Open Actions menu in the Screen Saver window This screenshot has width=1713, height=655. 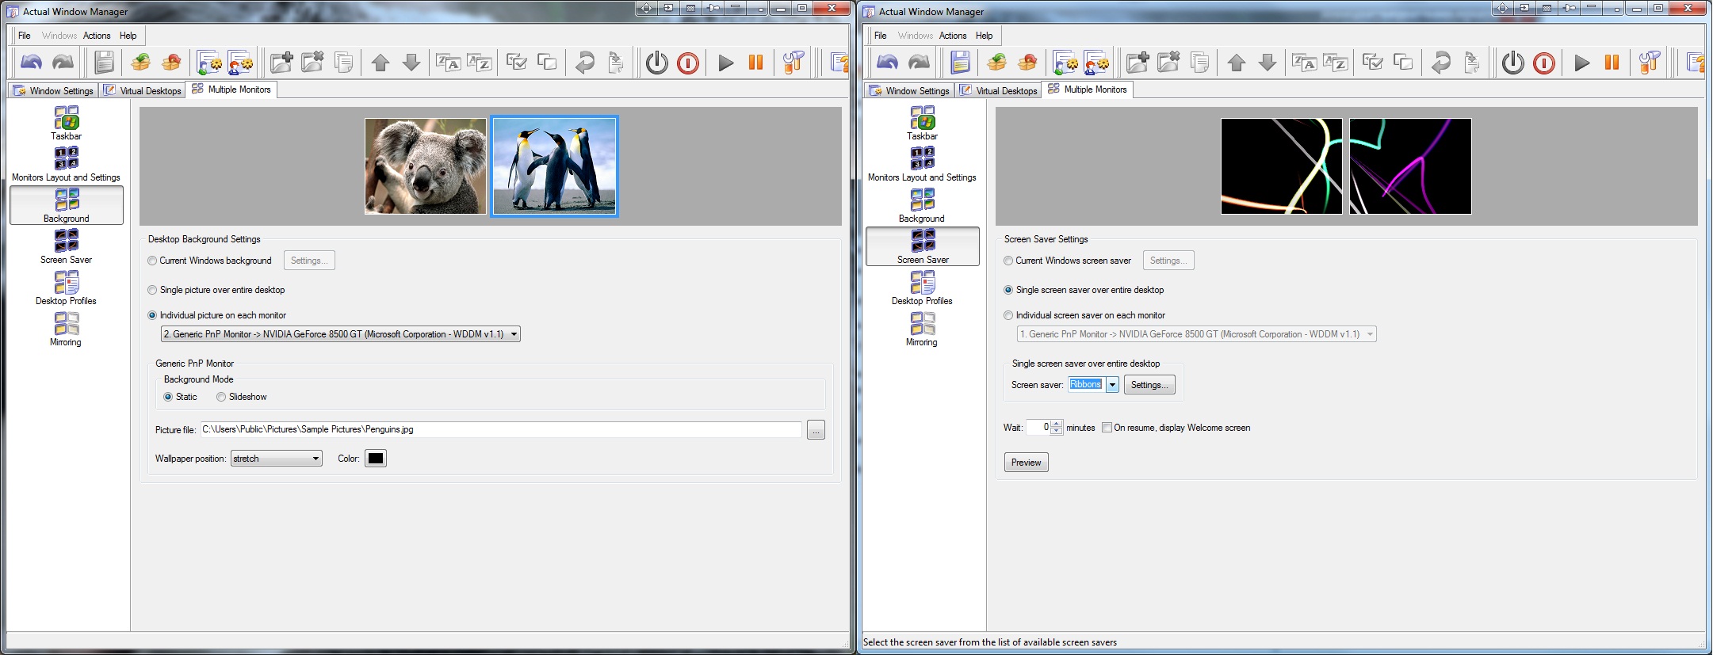point(952,36)
